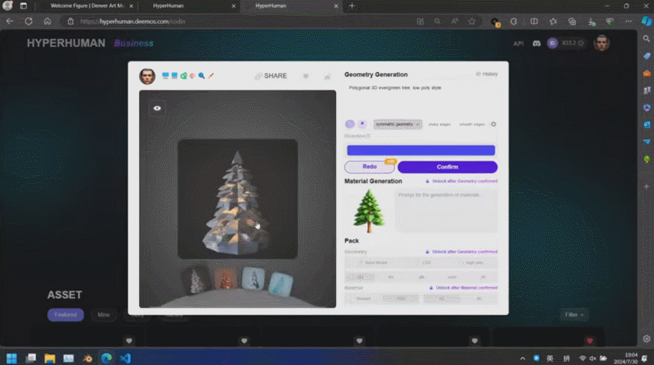Open geometry settings gear icon
Viewport: 654px width, 365px height.
pyautogui.click(x=493, y=124)
